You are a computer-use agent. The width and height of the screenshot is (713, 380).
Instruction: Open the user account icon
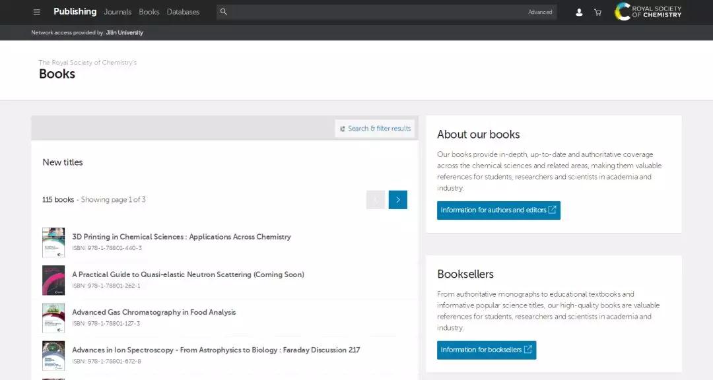tap(579, 12)
